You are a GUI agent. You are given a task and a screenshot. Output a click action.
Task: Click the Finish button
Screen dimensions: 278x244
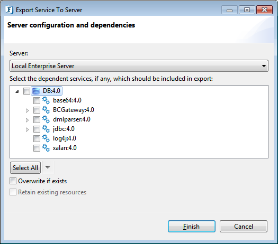pos(192,227)
